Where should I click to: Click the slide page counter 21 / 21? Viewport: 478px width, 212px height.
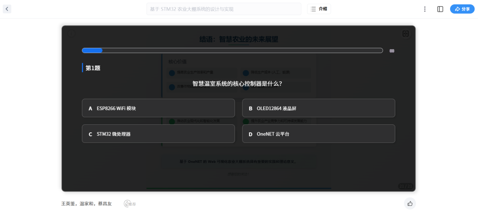tap(405, 186)
